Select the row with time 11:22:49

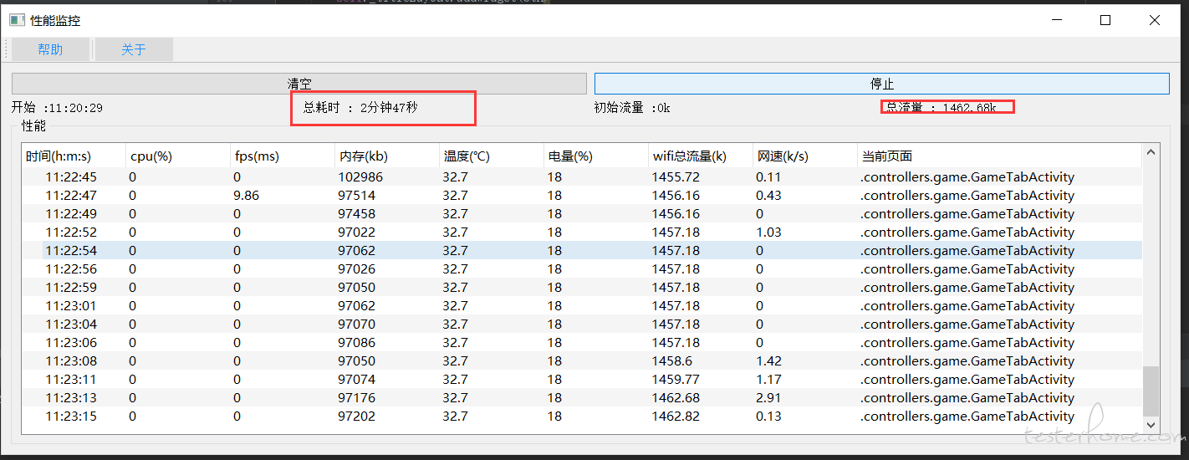[x=582, y=213]
